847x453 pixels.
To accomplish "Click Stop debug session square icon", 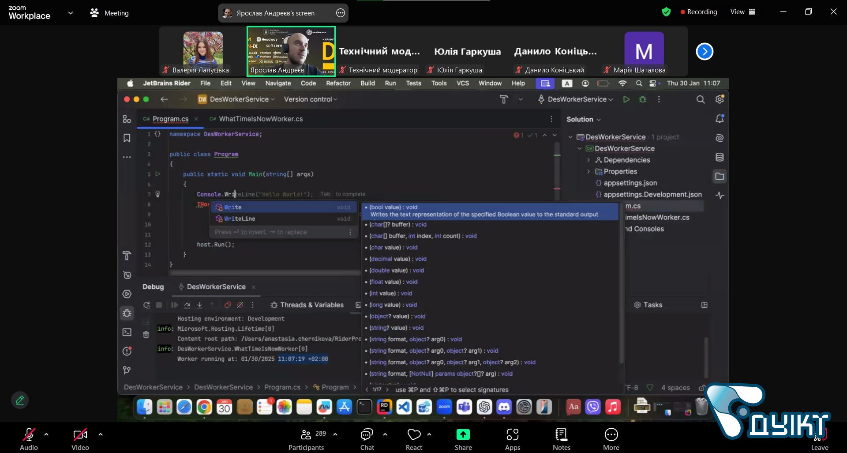I will click(x=159, y=305).
